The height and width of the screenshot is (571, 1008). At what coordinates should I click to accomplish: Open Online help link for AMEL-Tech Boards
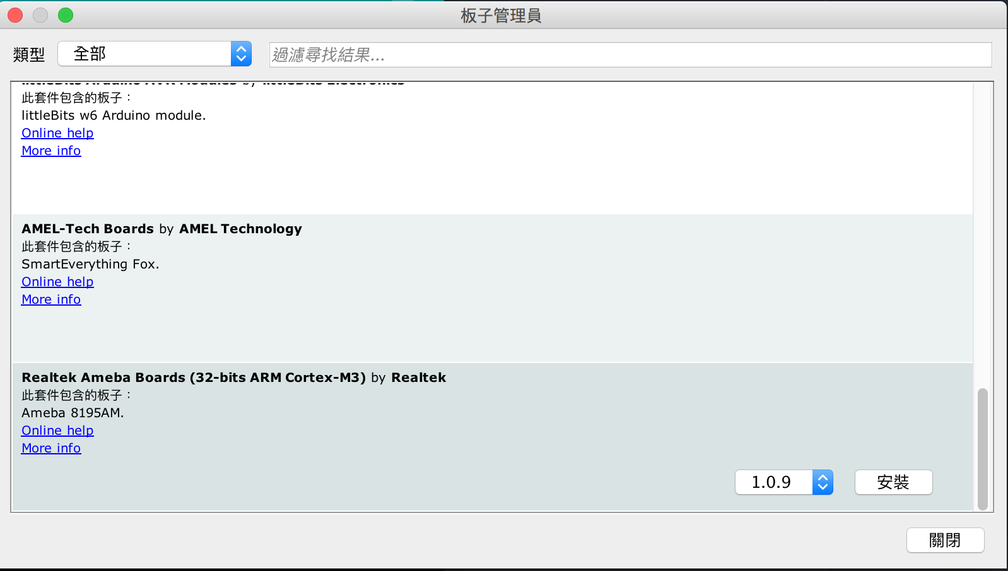click(57, 282)
